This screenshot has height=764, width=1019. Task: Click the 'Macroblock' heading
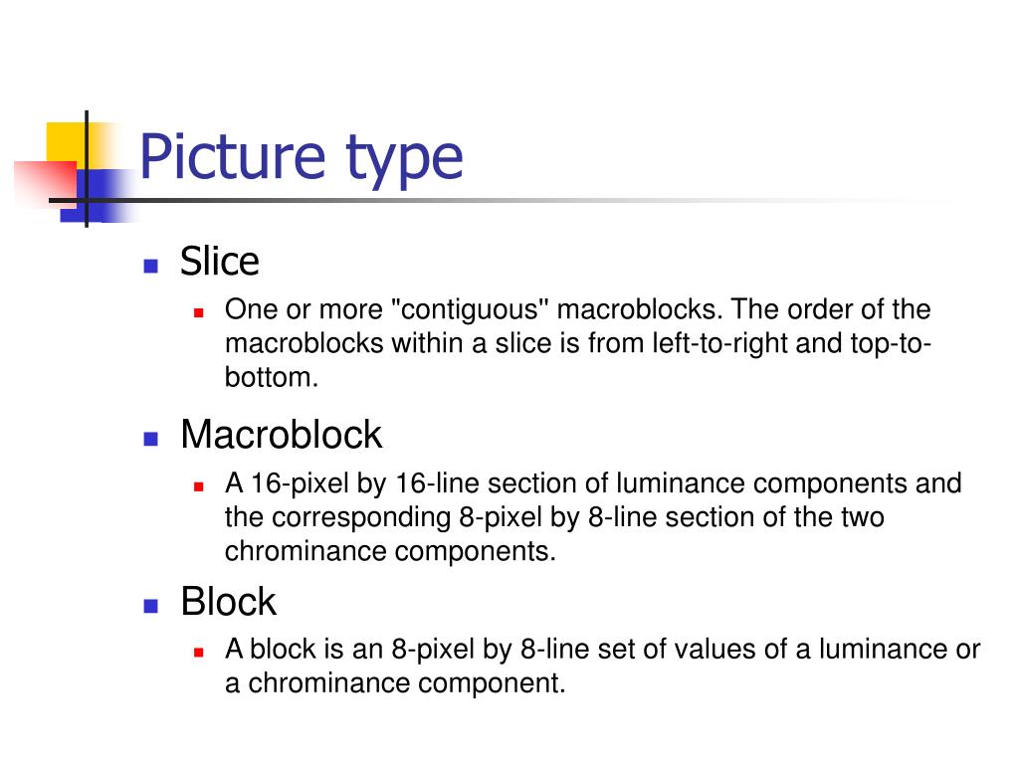(281, 434)
